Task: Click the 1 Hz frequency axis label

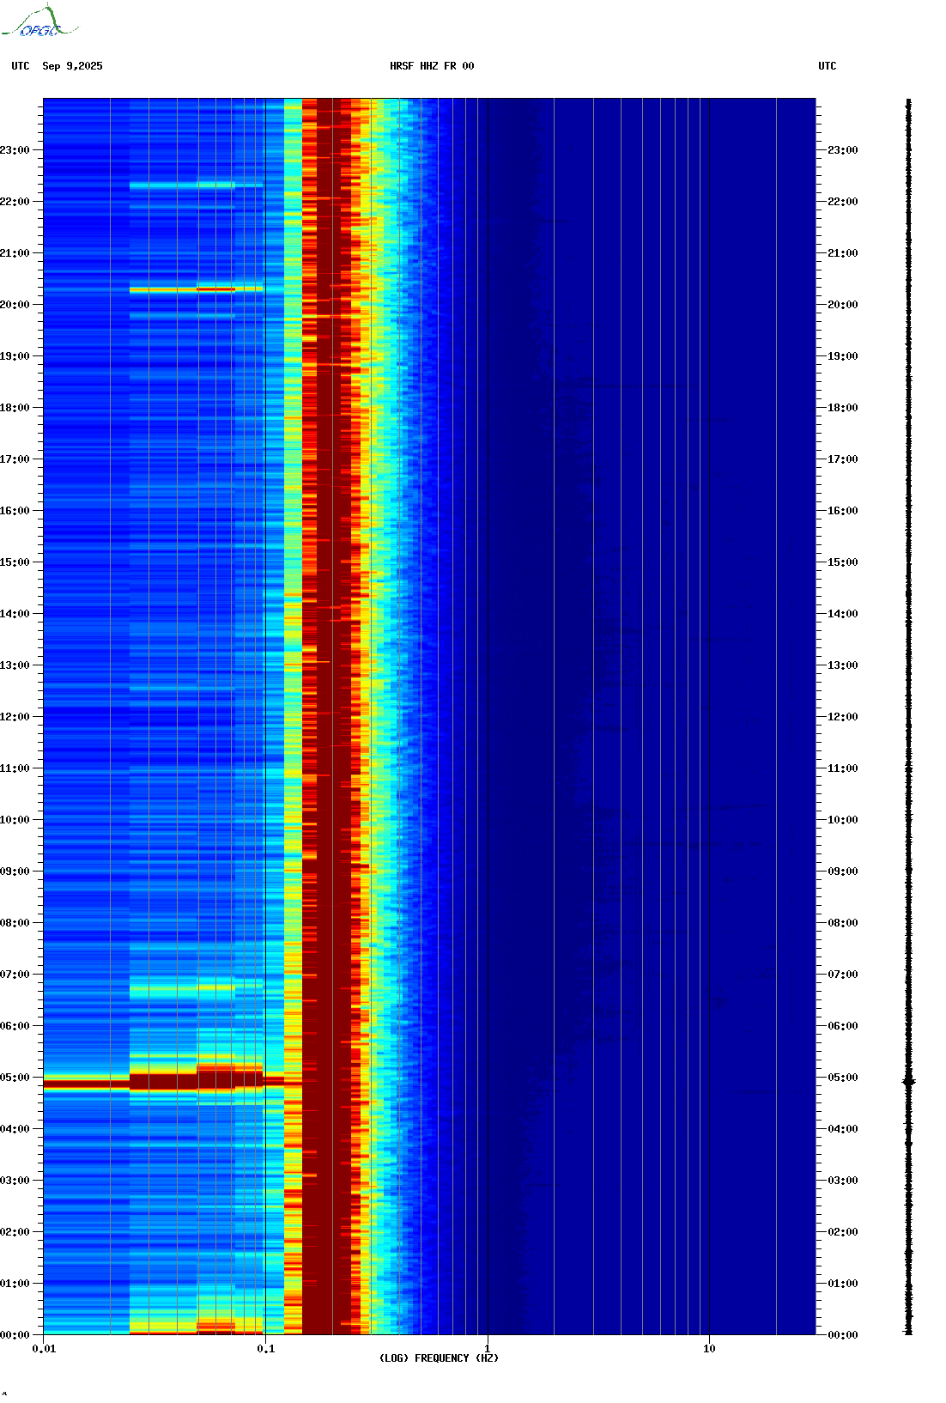Action: click(488, 1349)
